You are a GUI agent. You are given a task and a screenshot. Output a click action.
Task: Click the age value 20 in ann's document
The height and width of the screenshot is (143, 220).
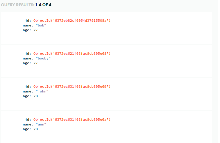35,129
